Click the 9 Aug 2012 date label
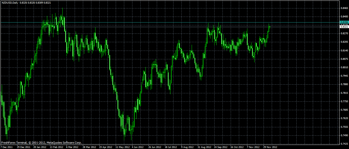This screenshot has width=349, height=149. pos(187,147)
